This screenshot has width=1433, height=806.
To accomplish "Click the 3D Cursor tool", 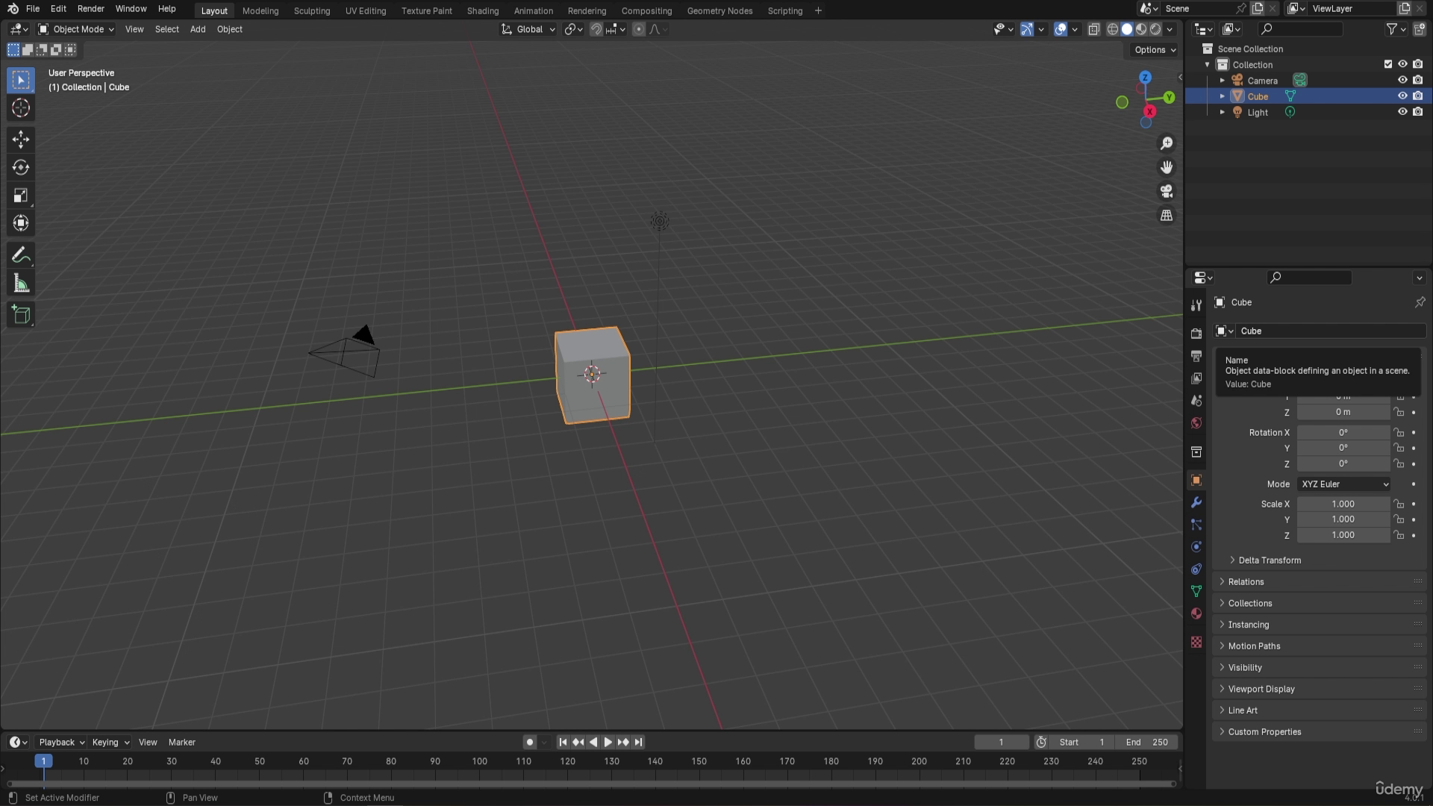I will pyautogui.click(x=21, y=108).
